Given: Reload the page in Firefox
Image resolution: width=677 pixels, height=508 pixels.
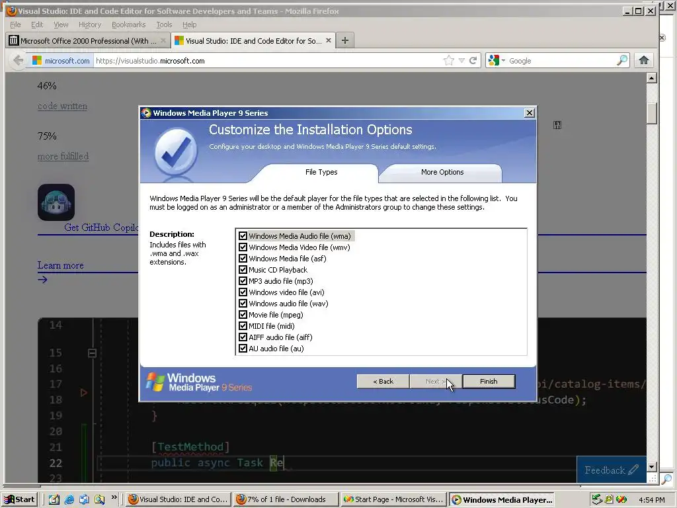Looking at the screenshot, I should tap(473, 60).
